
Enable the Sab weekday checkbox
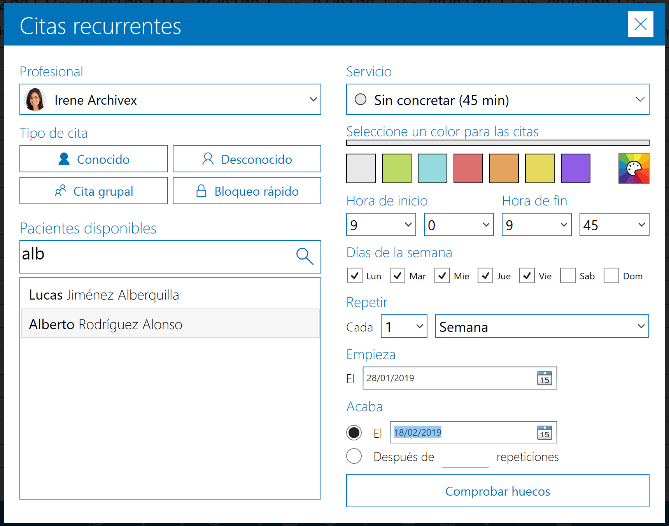tap(567, 275)
